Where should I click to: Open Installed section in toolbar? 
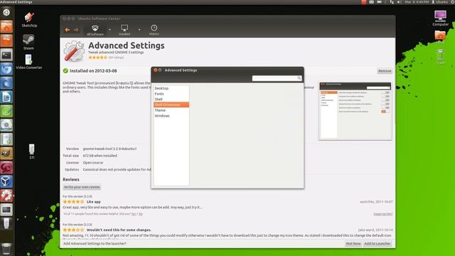pos(124,30)
